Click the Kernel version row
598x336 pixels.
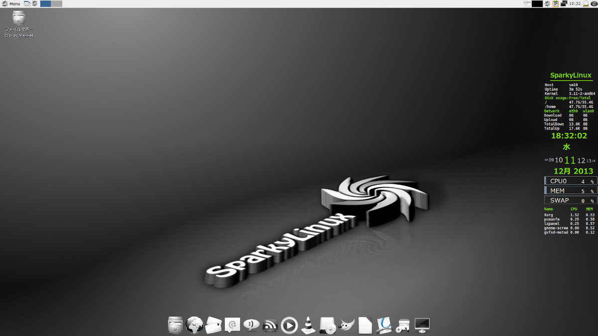[569, 94]
